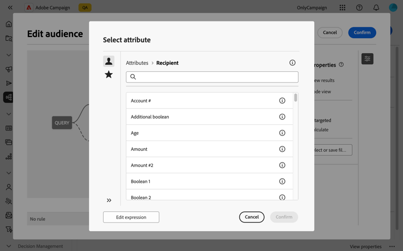Show info for Age attribute

coord(282,133)
